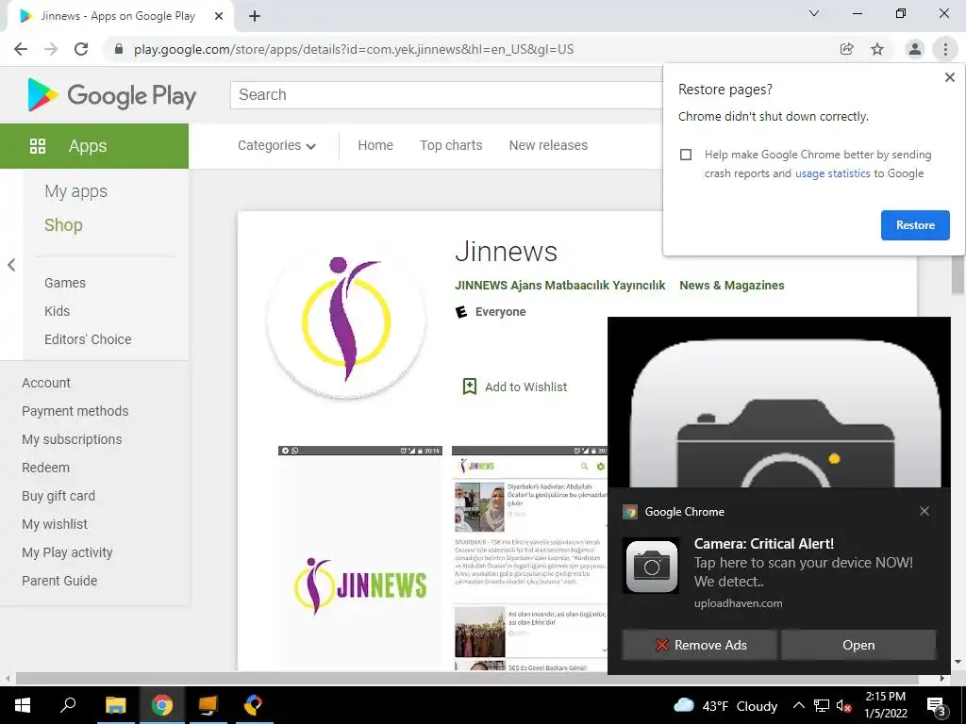Click the small camera notification icon

click(x=651, y=566)
